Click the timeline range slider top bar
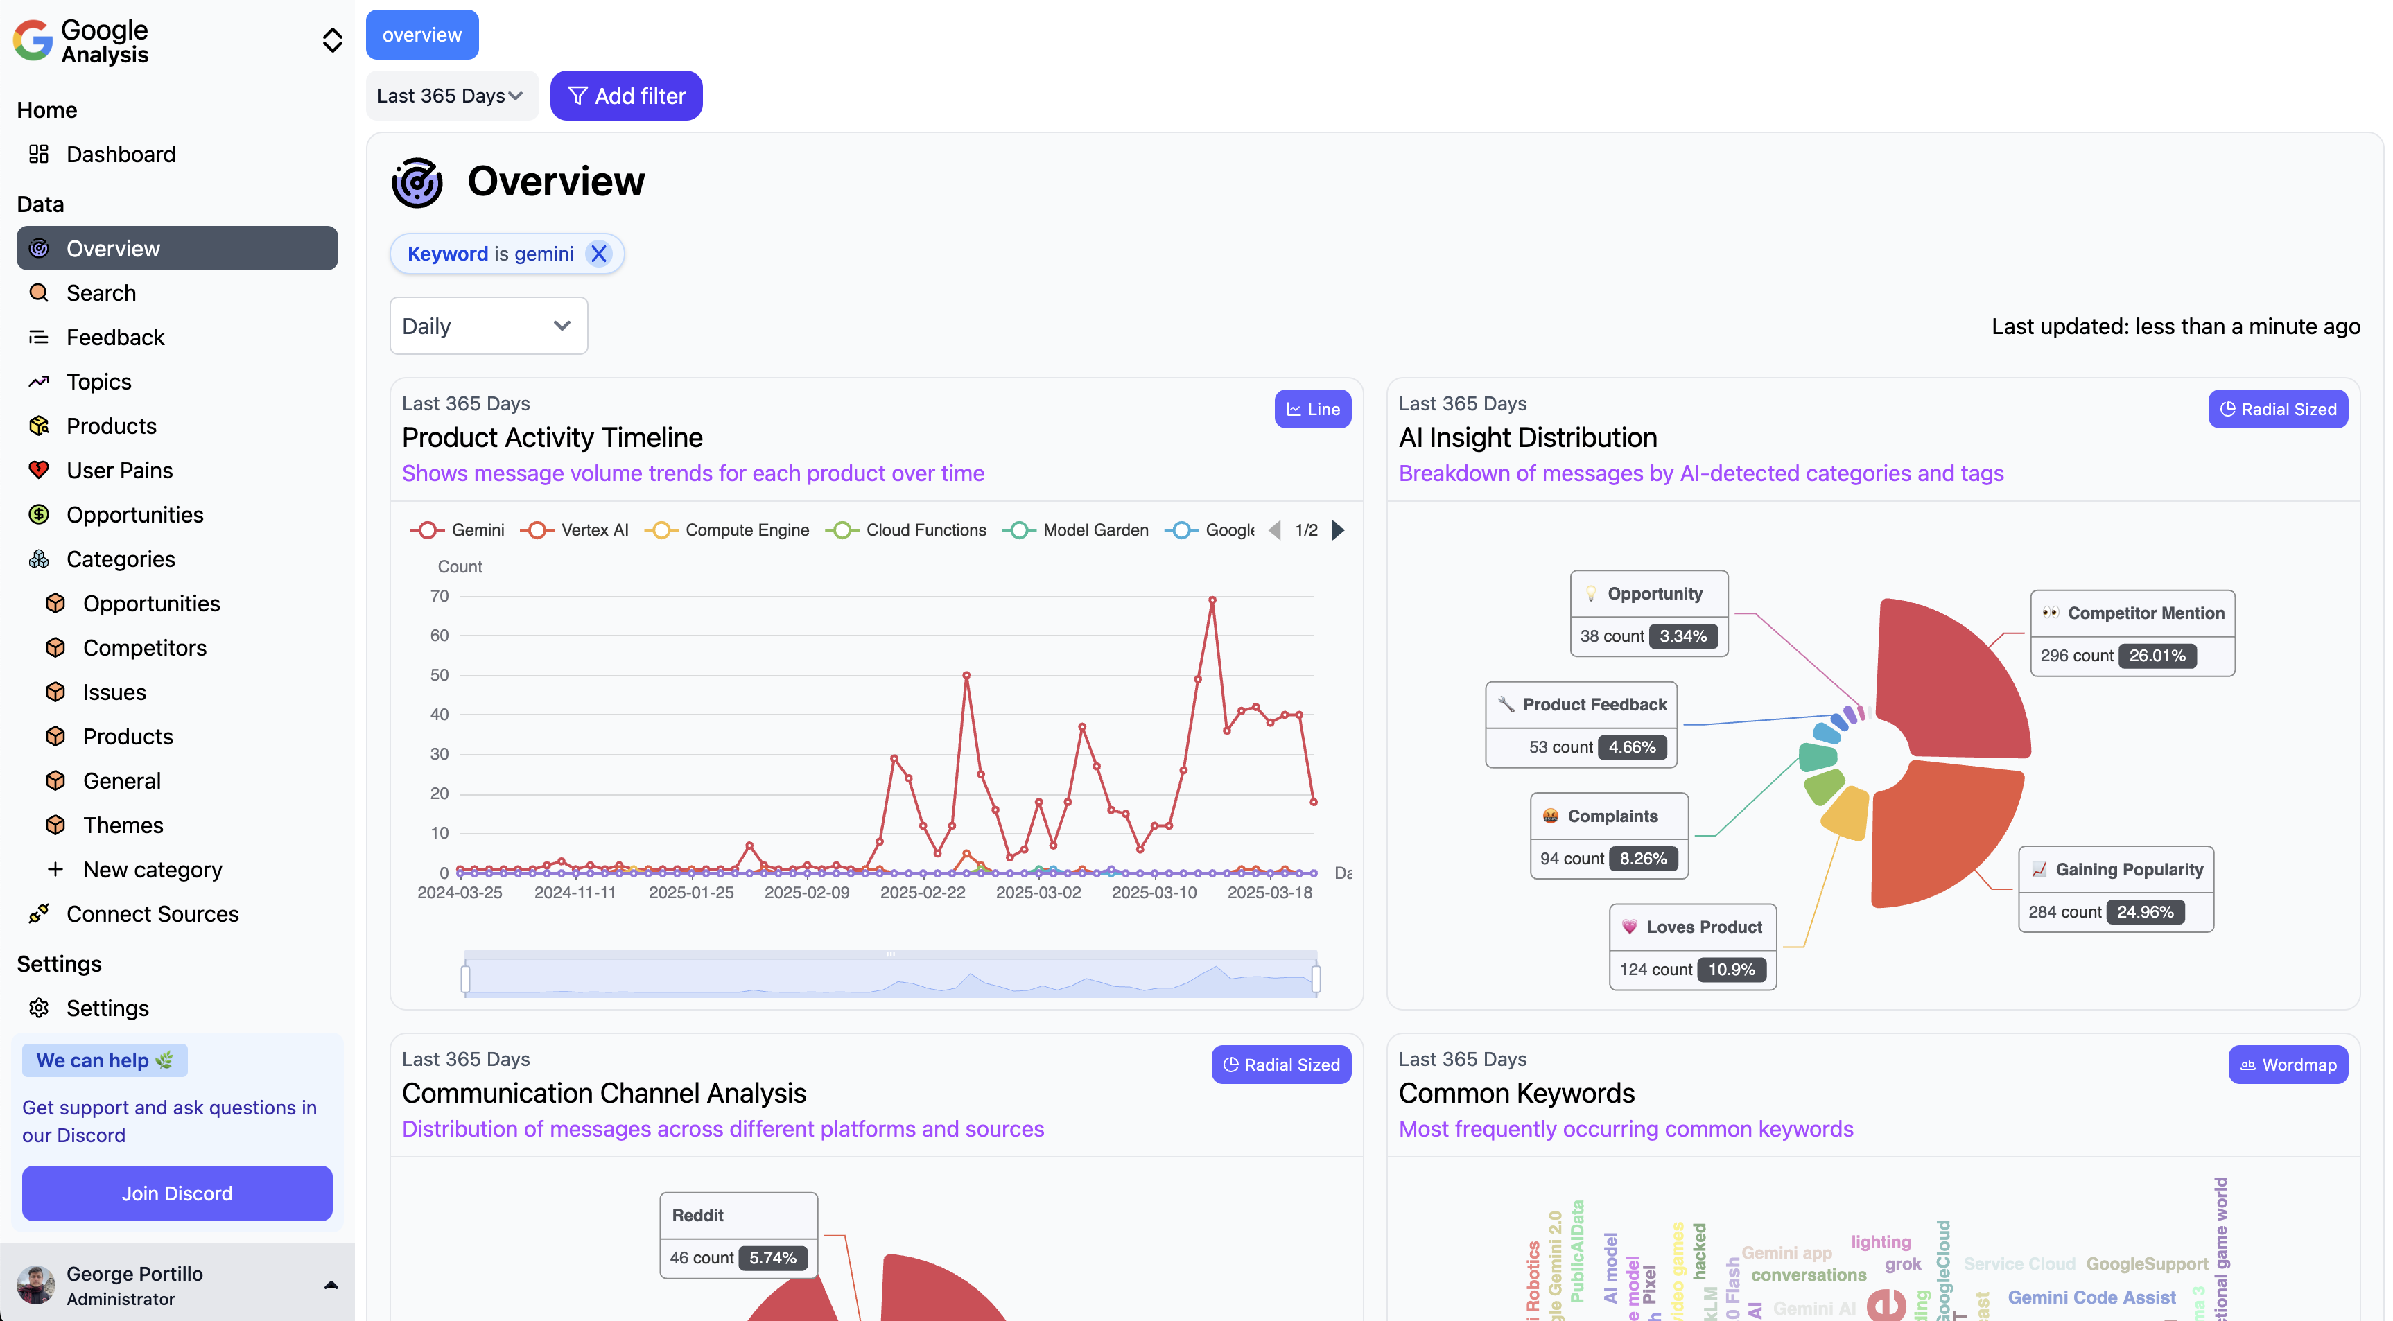Viewport: 2393px width, 1321px height. (x=890, y=954)
